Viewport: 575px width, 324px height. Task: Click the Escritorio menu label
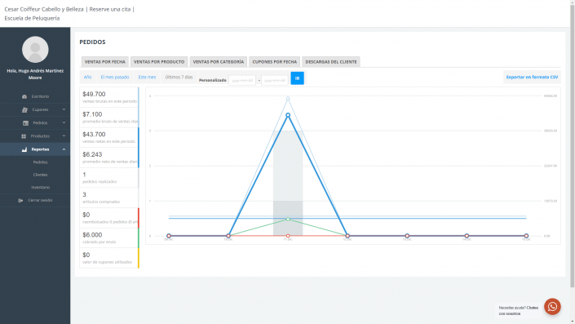pos(40,96)
